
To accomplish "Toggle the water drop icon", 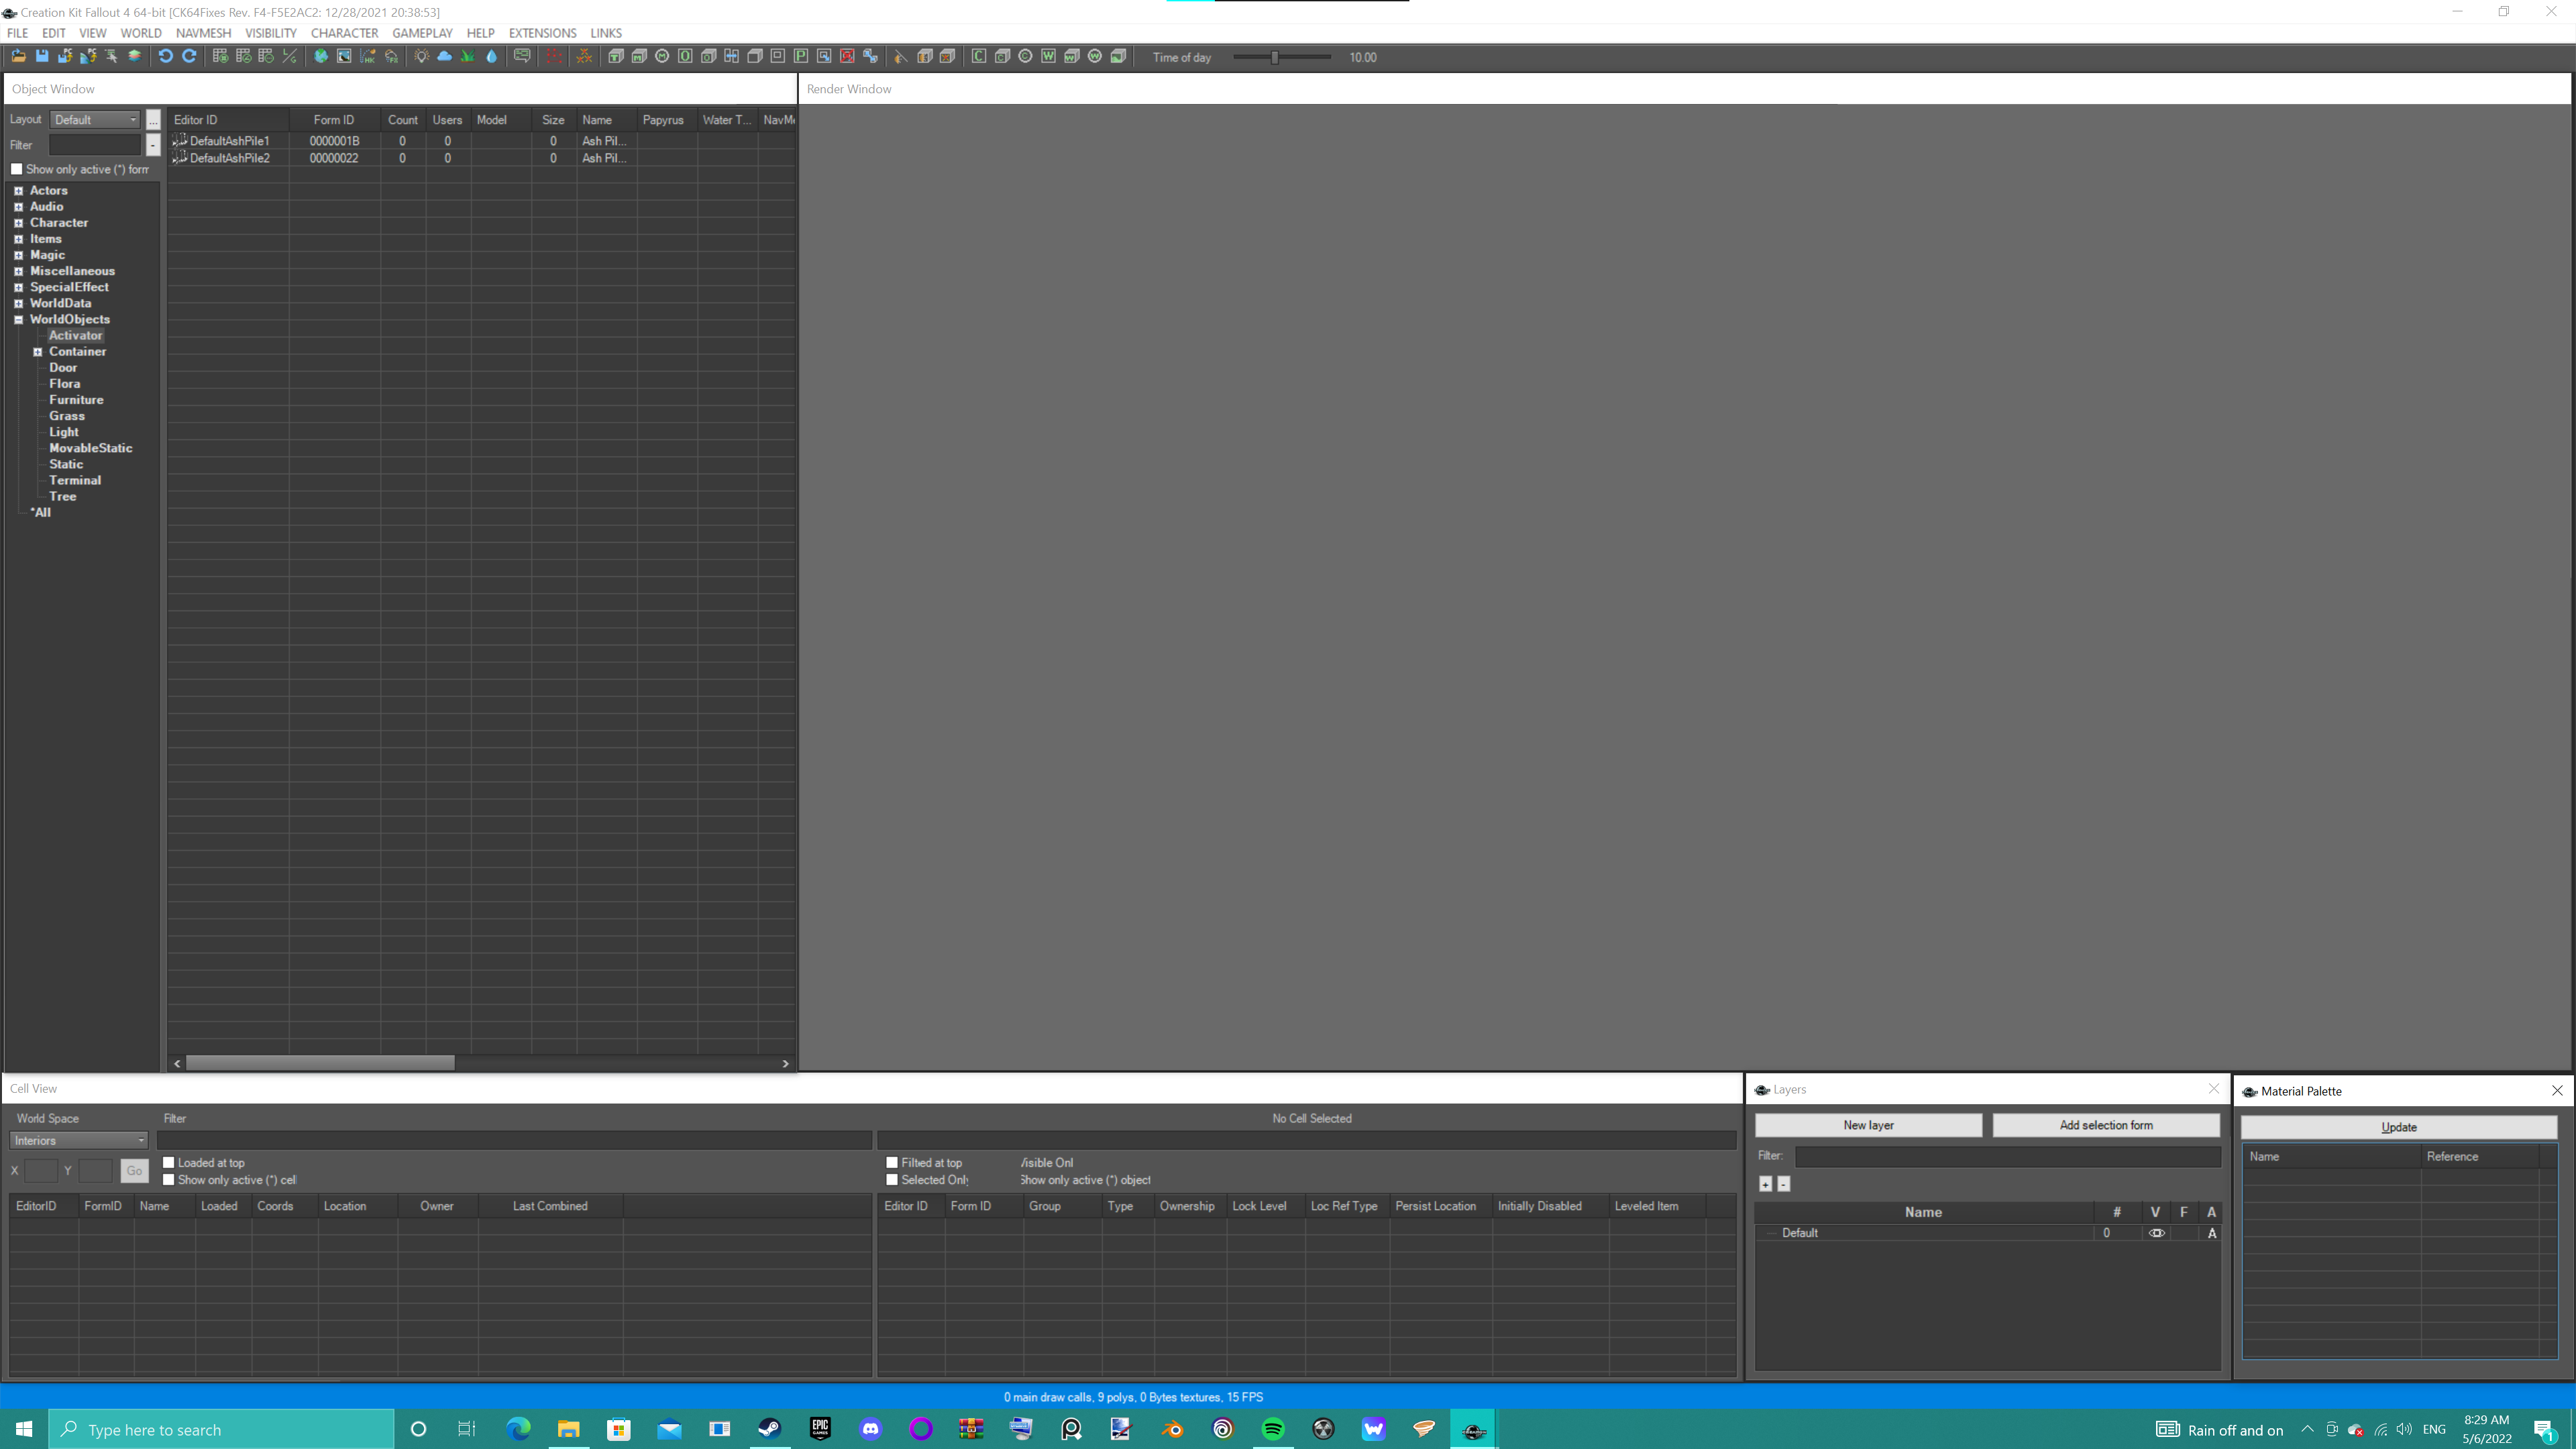I will 491,57.
